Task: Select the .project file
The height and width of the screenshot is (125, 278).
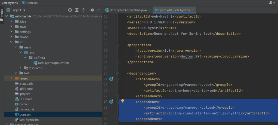Action: [24, 94]
